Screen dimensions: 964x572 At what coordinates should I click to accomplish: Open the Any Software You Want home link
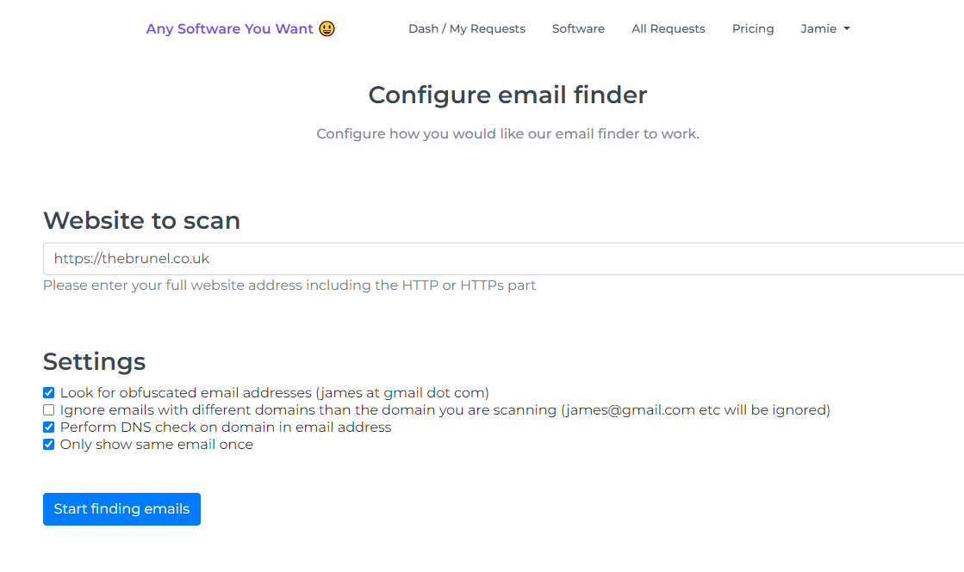point(240,29)
